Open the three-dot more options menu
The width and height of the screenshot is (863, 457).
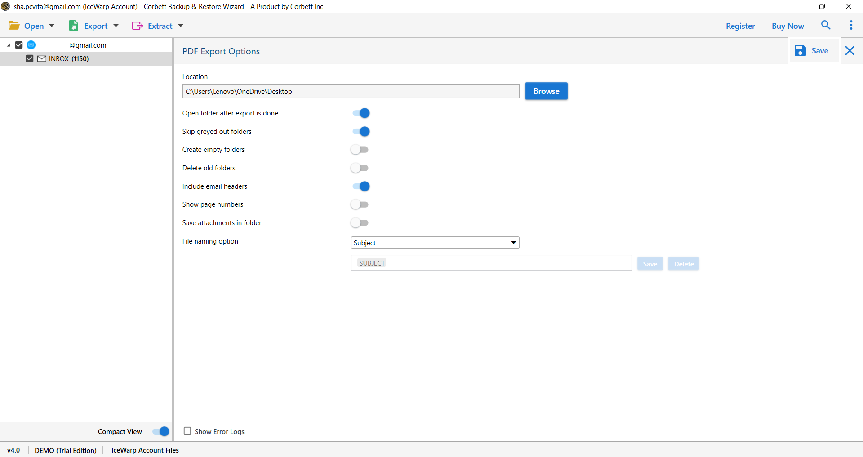851,25
